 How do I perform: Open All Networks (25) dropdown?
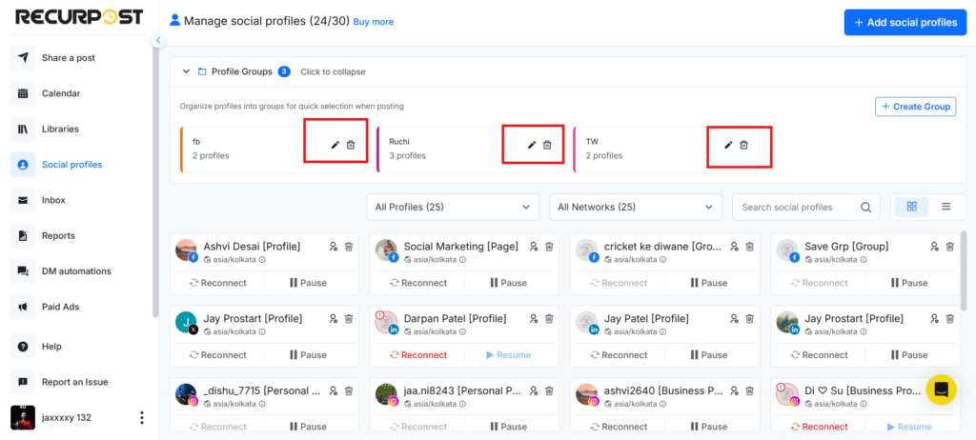635,208
